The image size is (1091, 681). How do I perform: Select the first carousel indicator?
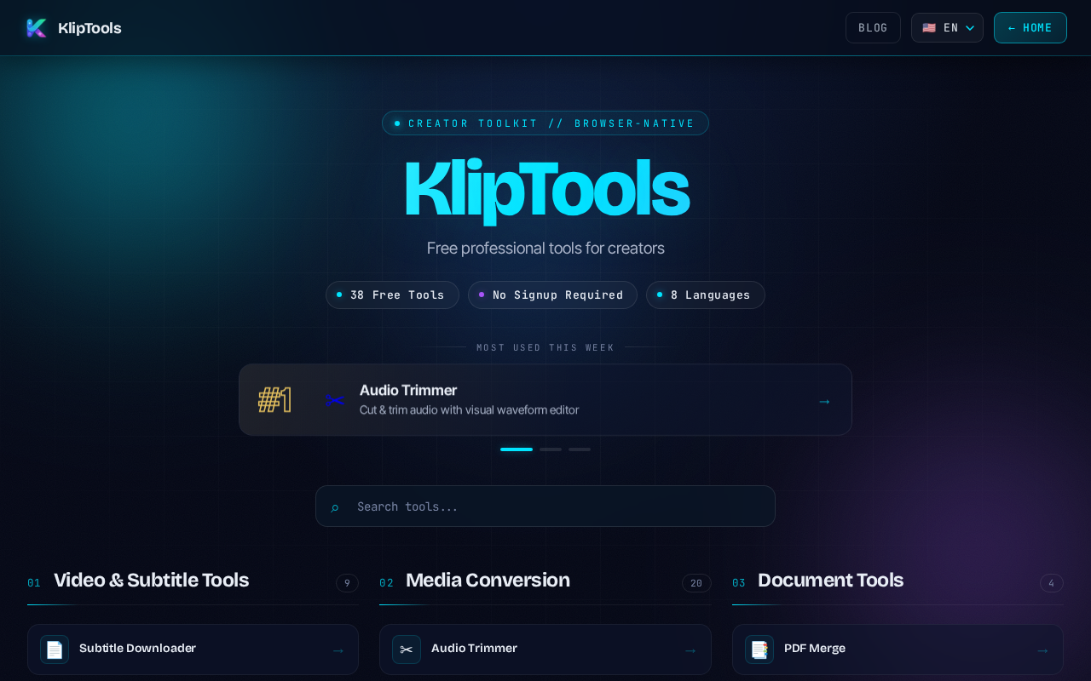(517, 449)
